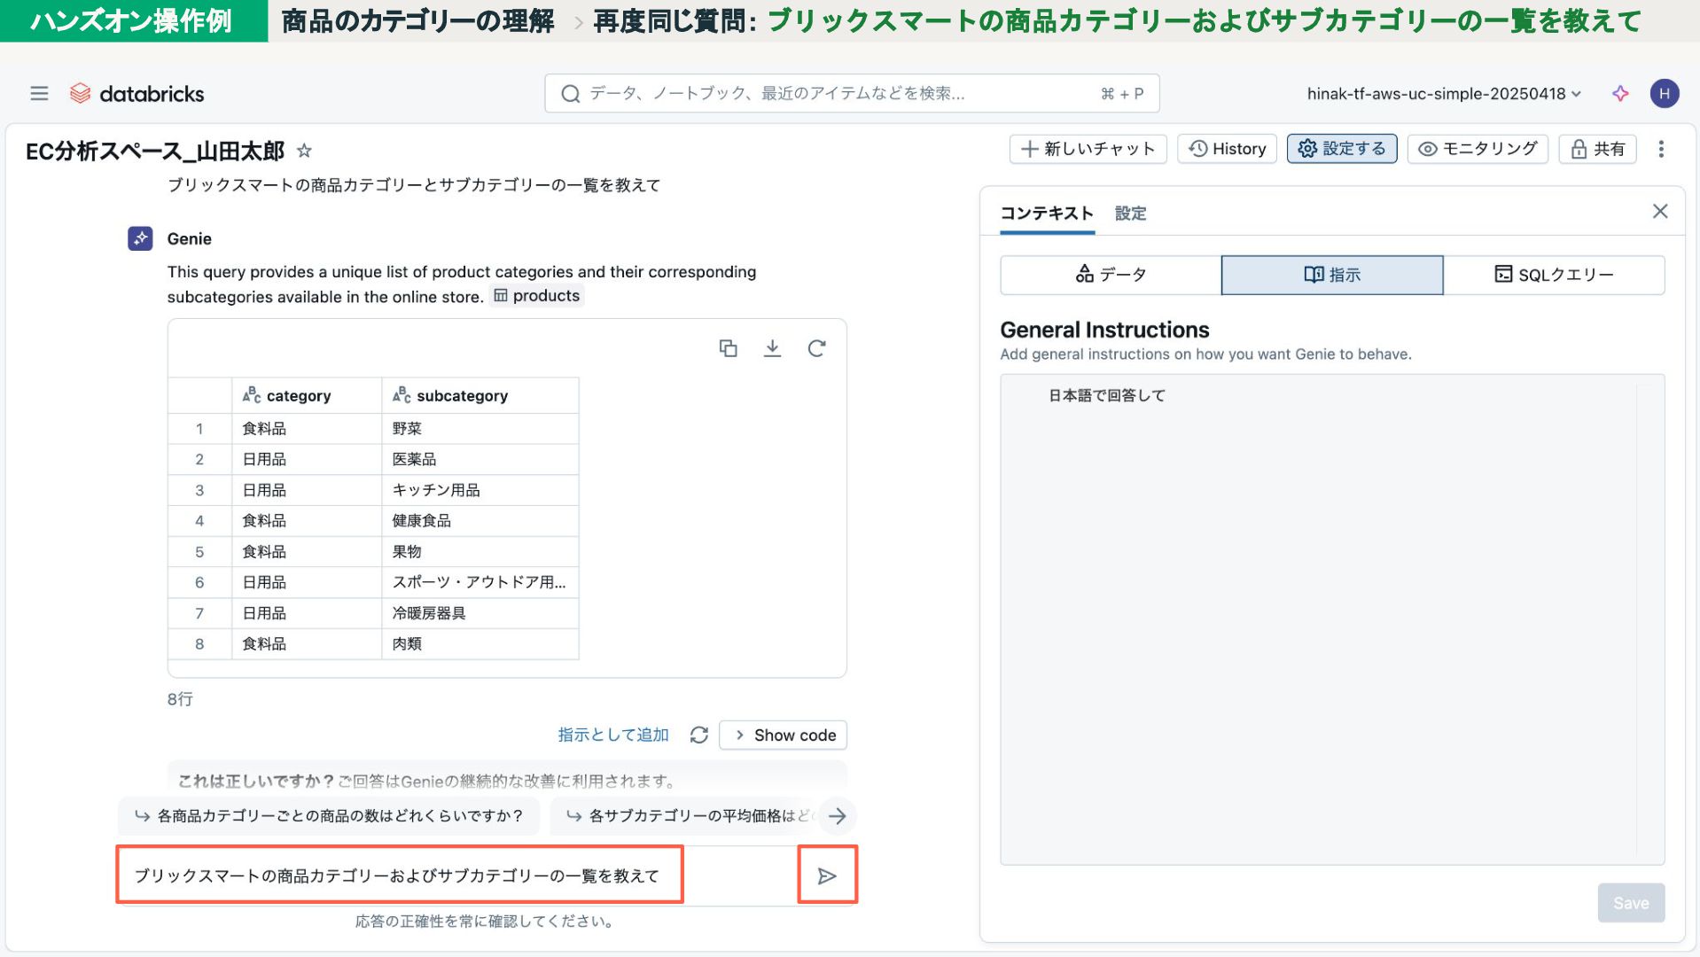Select the 健康食品 cell
Screen dimensions: 1700x957
pos(480,521)
